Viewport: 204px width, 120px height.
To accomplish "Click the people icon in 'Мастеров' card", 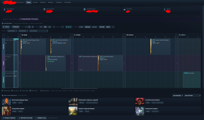I will click(124, 9).
